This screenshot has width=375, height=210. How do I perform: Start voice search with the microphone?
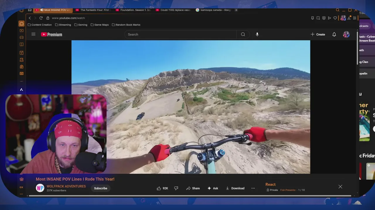coord(257,34)
